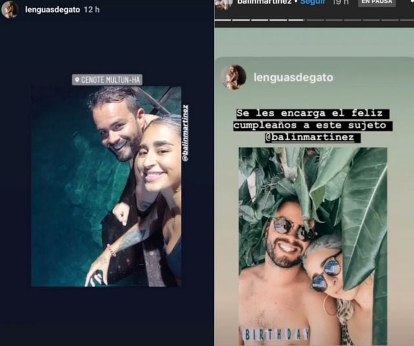Screen dimensions: 414x346
Task: Open the underlined @balinmartinez mention in birthday text
Action: click(x=312, y=138)
